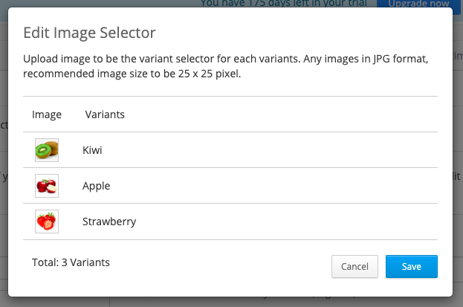
Task: Click the Apple image thumbnail
Action: (x=47, y=186)
